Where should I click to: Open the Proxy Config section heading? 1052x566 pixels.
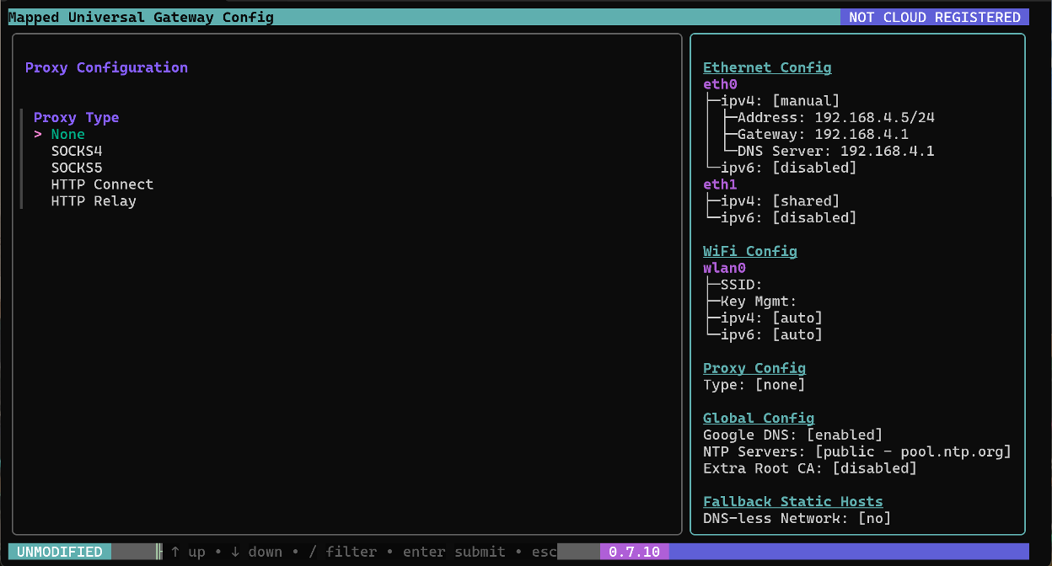click(x=754, y=368)
